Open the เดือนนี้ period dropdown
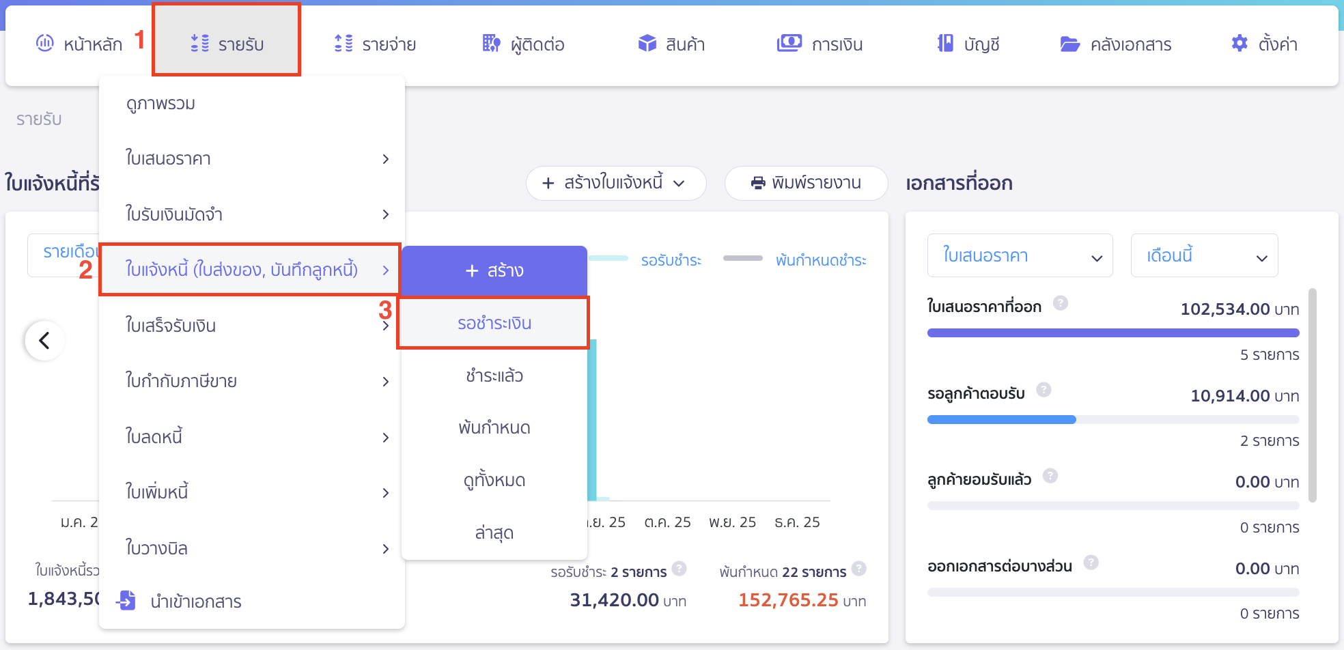 pyautogui.click(x=1204, y=255)
